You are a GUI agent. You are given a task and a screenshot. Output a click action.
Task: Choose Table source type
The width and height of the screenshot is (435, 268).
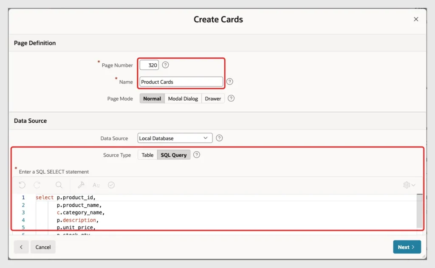[147, 155]
